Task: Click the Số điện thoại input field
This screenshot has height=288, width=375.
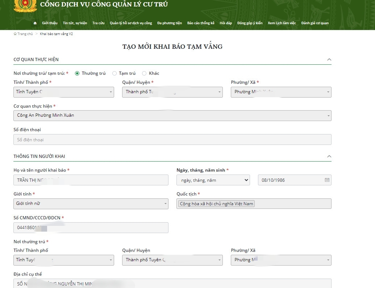Action: (172, 140)
